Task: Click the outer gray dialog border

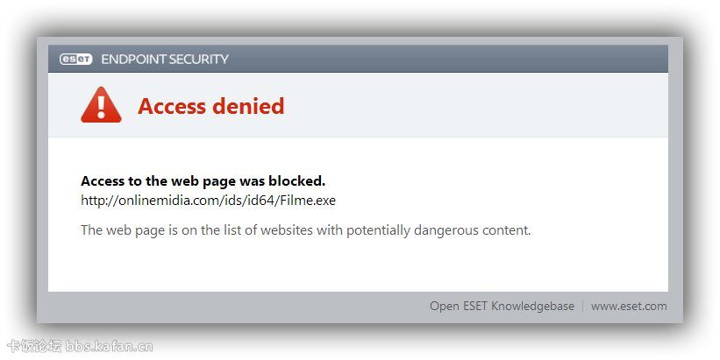Action: (42, 175)
